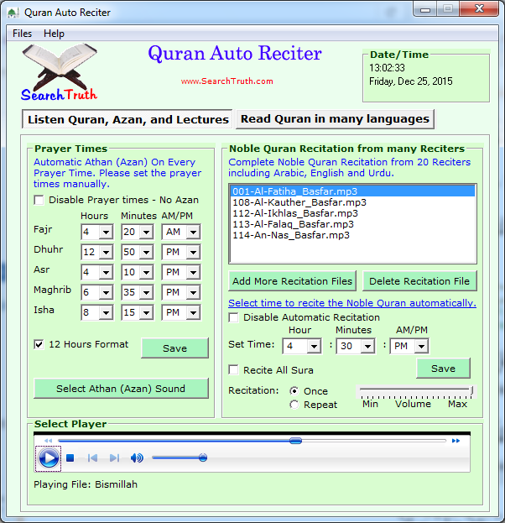Click Delete Recitation File button
The height and width of the screenshot is (523, 505).
(419, 281)
